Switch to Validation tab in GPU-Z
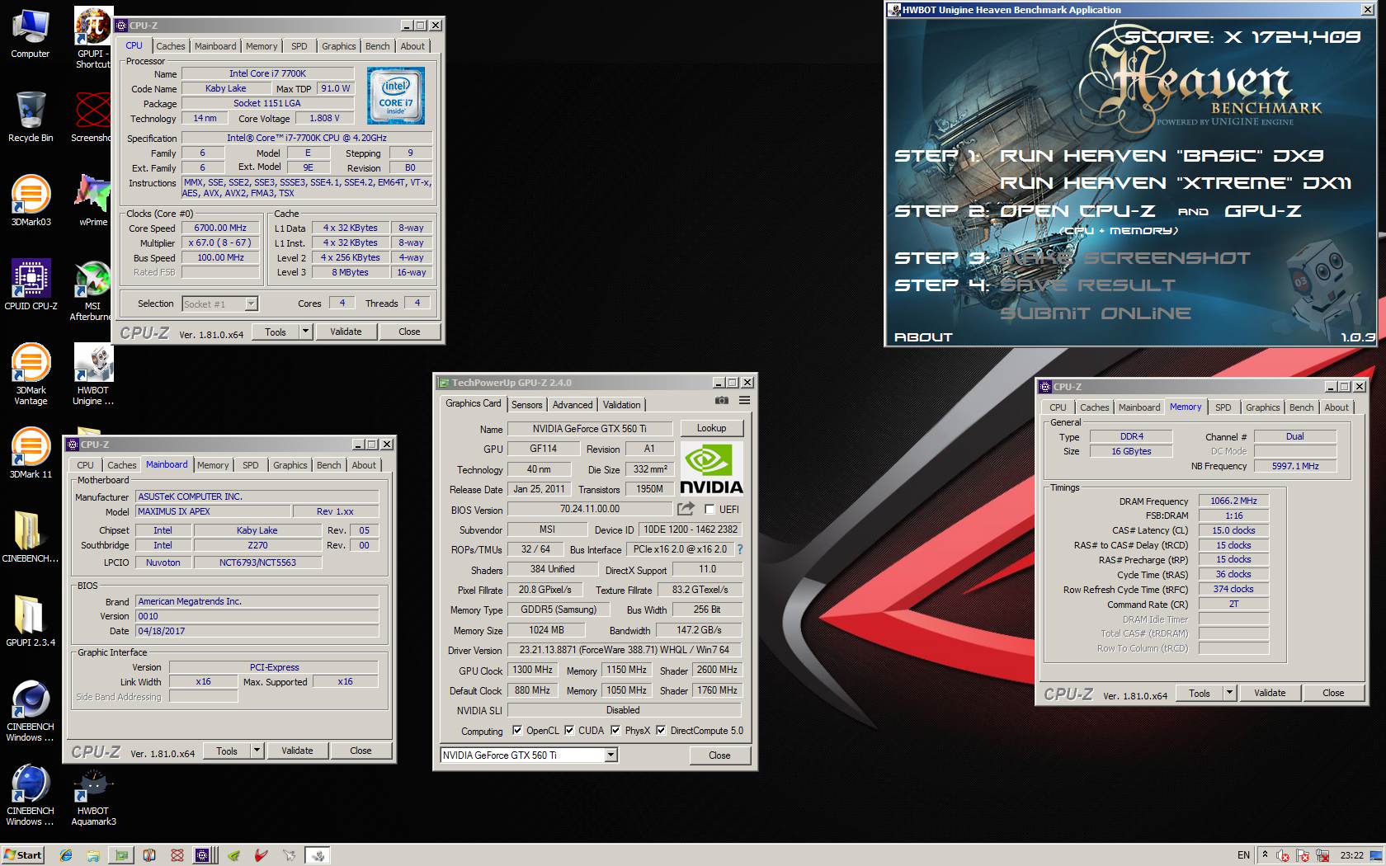1386x866 pixels. [x=621, y=405]
